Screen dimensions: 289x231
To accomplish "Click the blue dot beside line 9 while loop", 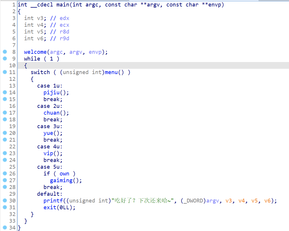I will pos(5,58).
